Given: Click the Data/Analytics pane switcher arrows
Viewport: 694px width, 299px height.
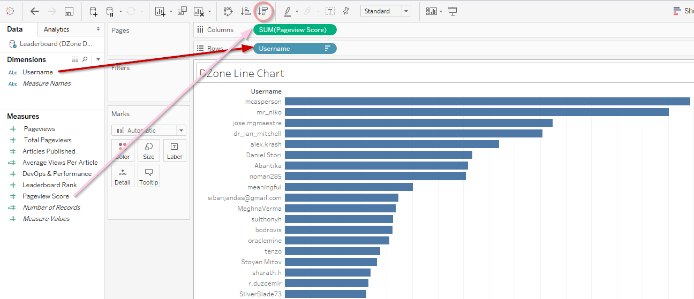Looking at the screenshot, I should 98,29.
